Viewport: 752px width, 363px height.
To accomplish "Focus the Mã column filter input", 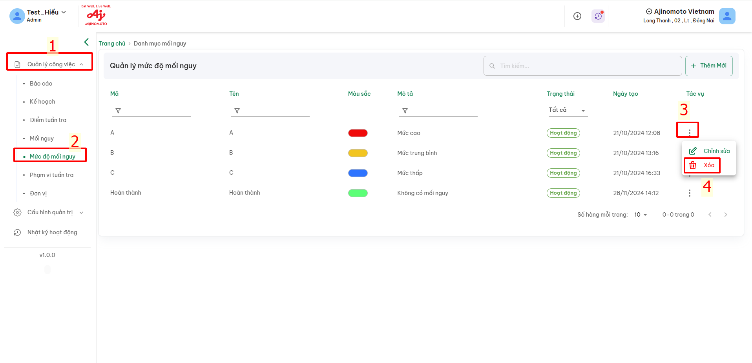I will [151, 111].
